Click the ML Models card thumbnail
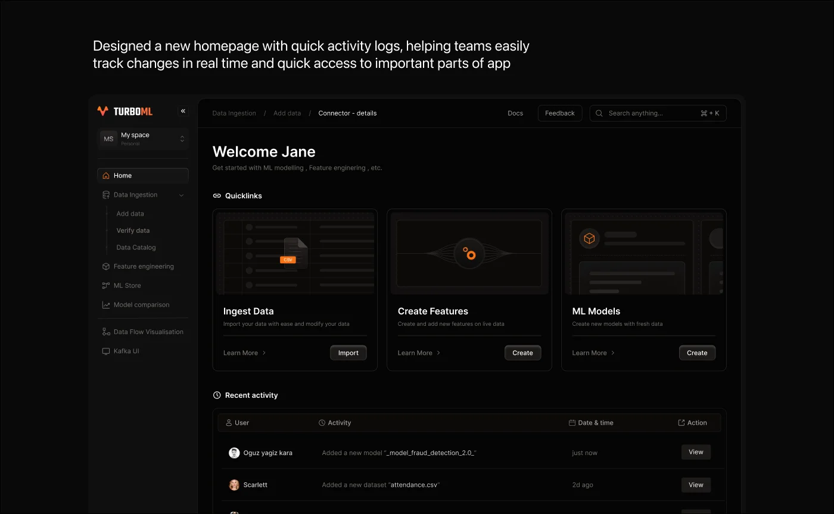 tap(644, 253)
